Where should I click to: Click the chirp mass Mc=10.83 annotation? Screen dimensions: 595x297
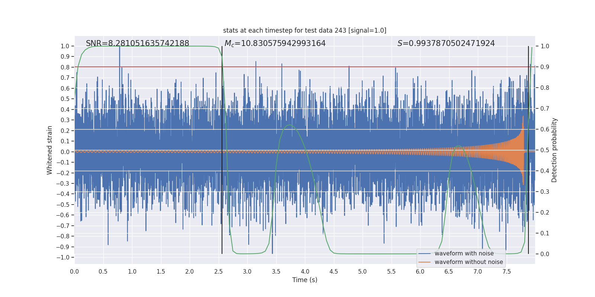(x=275, y=43)
